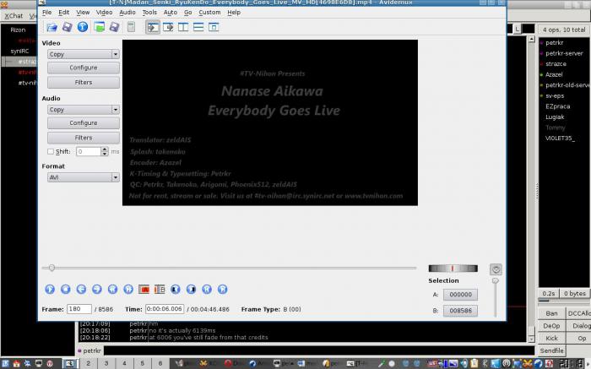Click the second floppy disk icon in the toolbar
The width and height of the screenshot is (591, 369).
point(114,27)
